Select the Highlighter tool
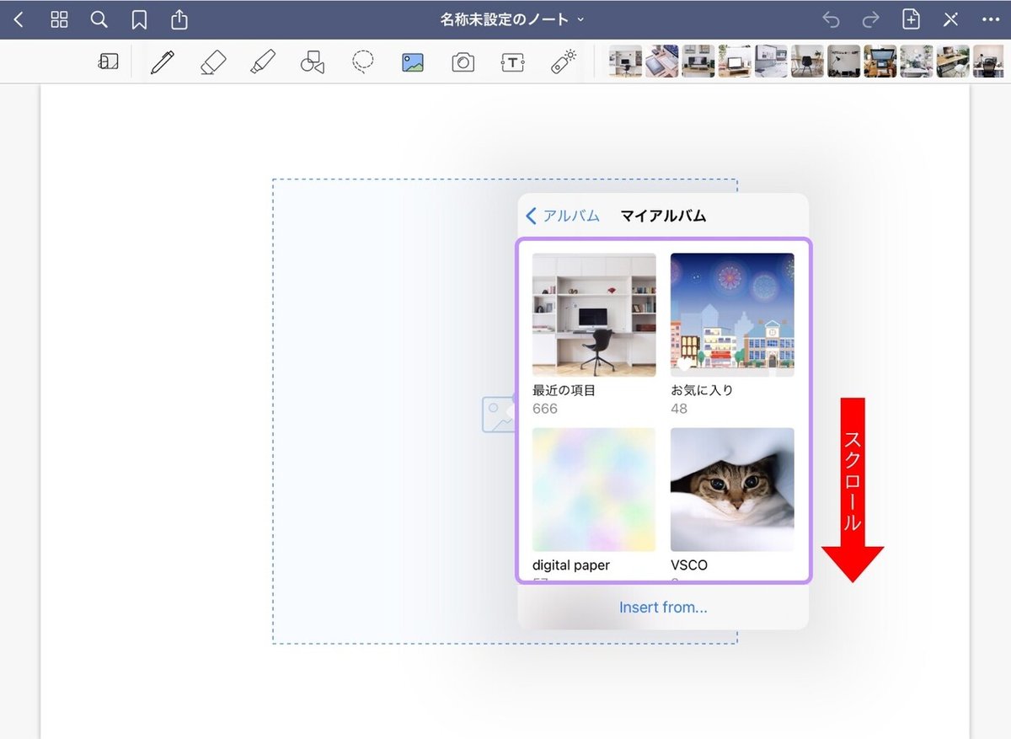Viewport: 1011px width, 739px height. click(263, 62)
